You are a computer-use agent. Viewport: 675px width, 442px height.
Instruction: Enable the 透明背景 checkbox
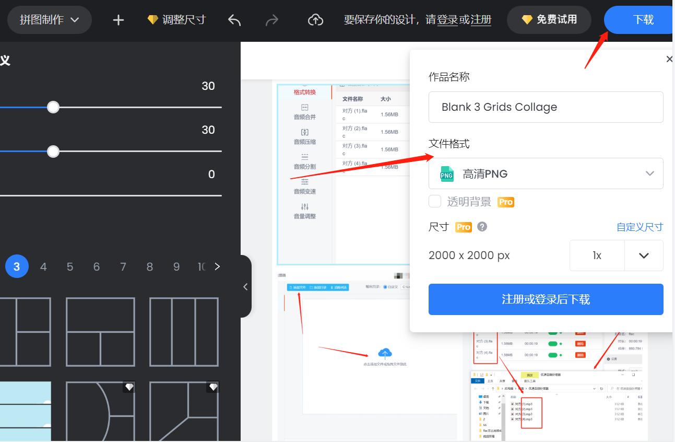click(x=434, y=201)
